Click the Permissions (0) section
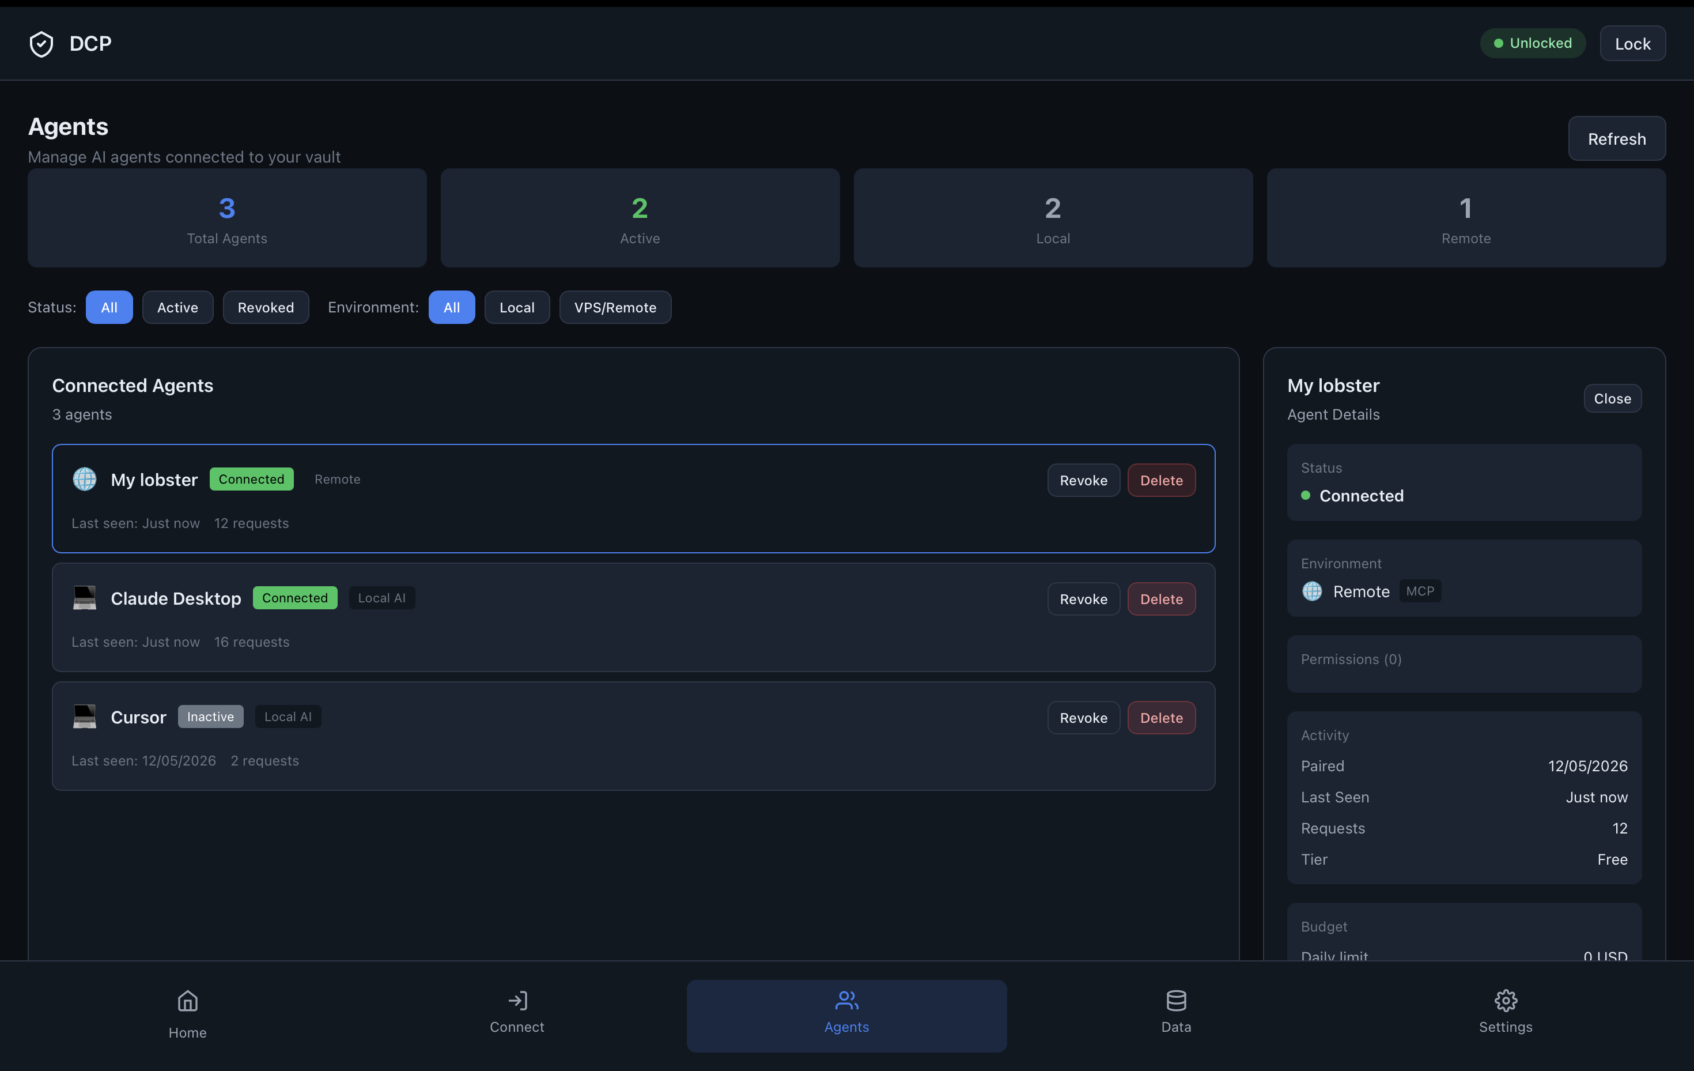 [x=1464, y=663]
